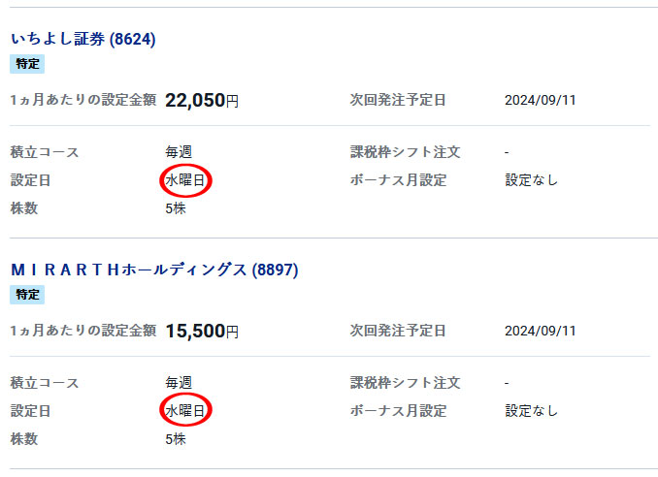
Task: Click 2024/09/11 order date for いちよし証券
Action: tap(540, 100)
